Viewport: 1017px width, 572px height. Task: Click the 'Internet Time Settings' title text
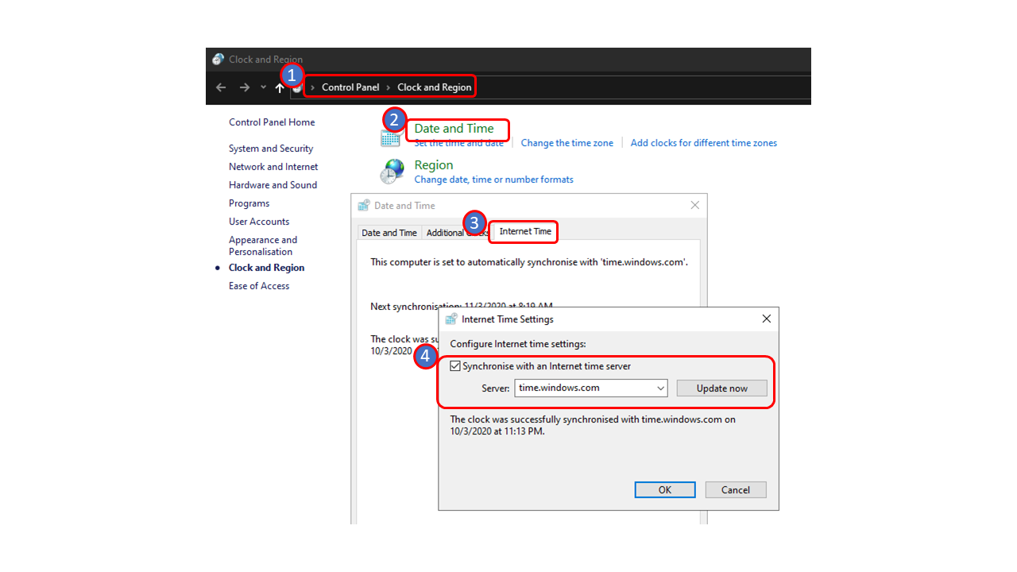click(508, 319)
